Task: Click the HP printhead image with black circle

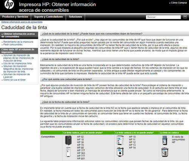Action: pyautogui.click(x=120, y=152)
